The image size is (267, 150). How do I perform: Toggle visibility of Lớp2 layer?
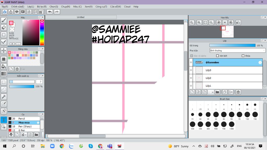click(x=191, y=78)
